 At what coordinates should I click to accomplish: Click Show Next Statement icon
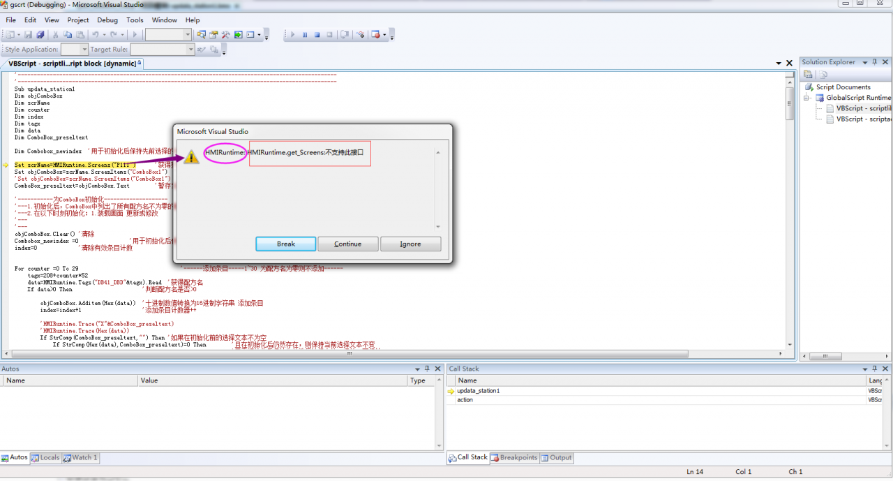[345, 34]
